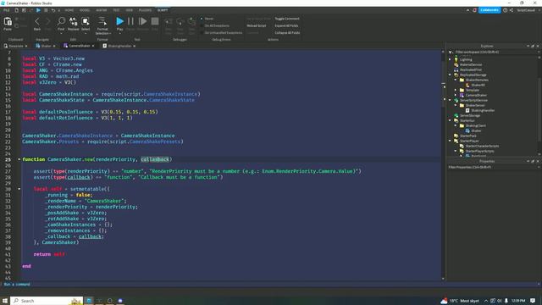Switch to the HOME ribbon tab

(69, 10)
